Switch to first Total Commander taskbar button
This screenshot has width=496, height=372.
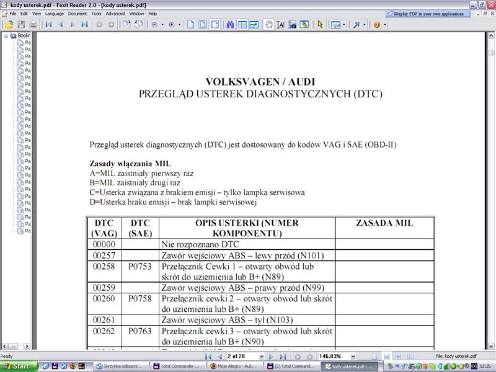[179, 366]
